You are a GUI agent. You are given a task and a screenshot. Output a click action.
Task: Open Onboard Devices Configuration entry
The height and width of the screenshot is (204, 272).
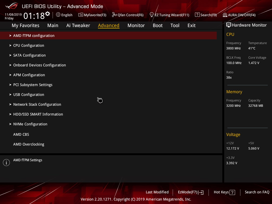[40, 65]
